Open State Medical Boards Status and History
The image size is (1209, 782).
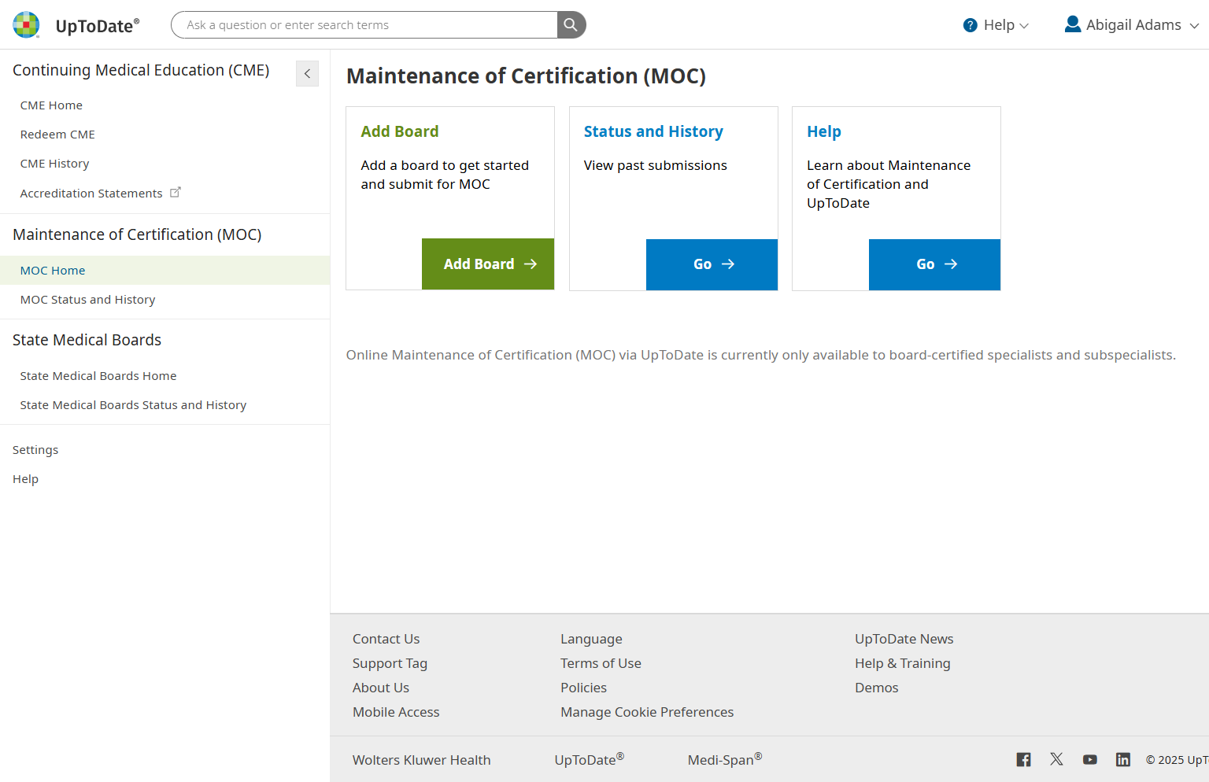point(133,405)
